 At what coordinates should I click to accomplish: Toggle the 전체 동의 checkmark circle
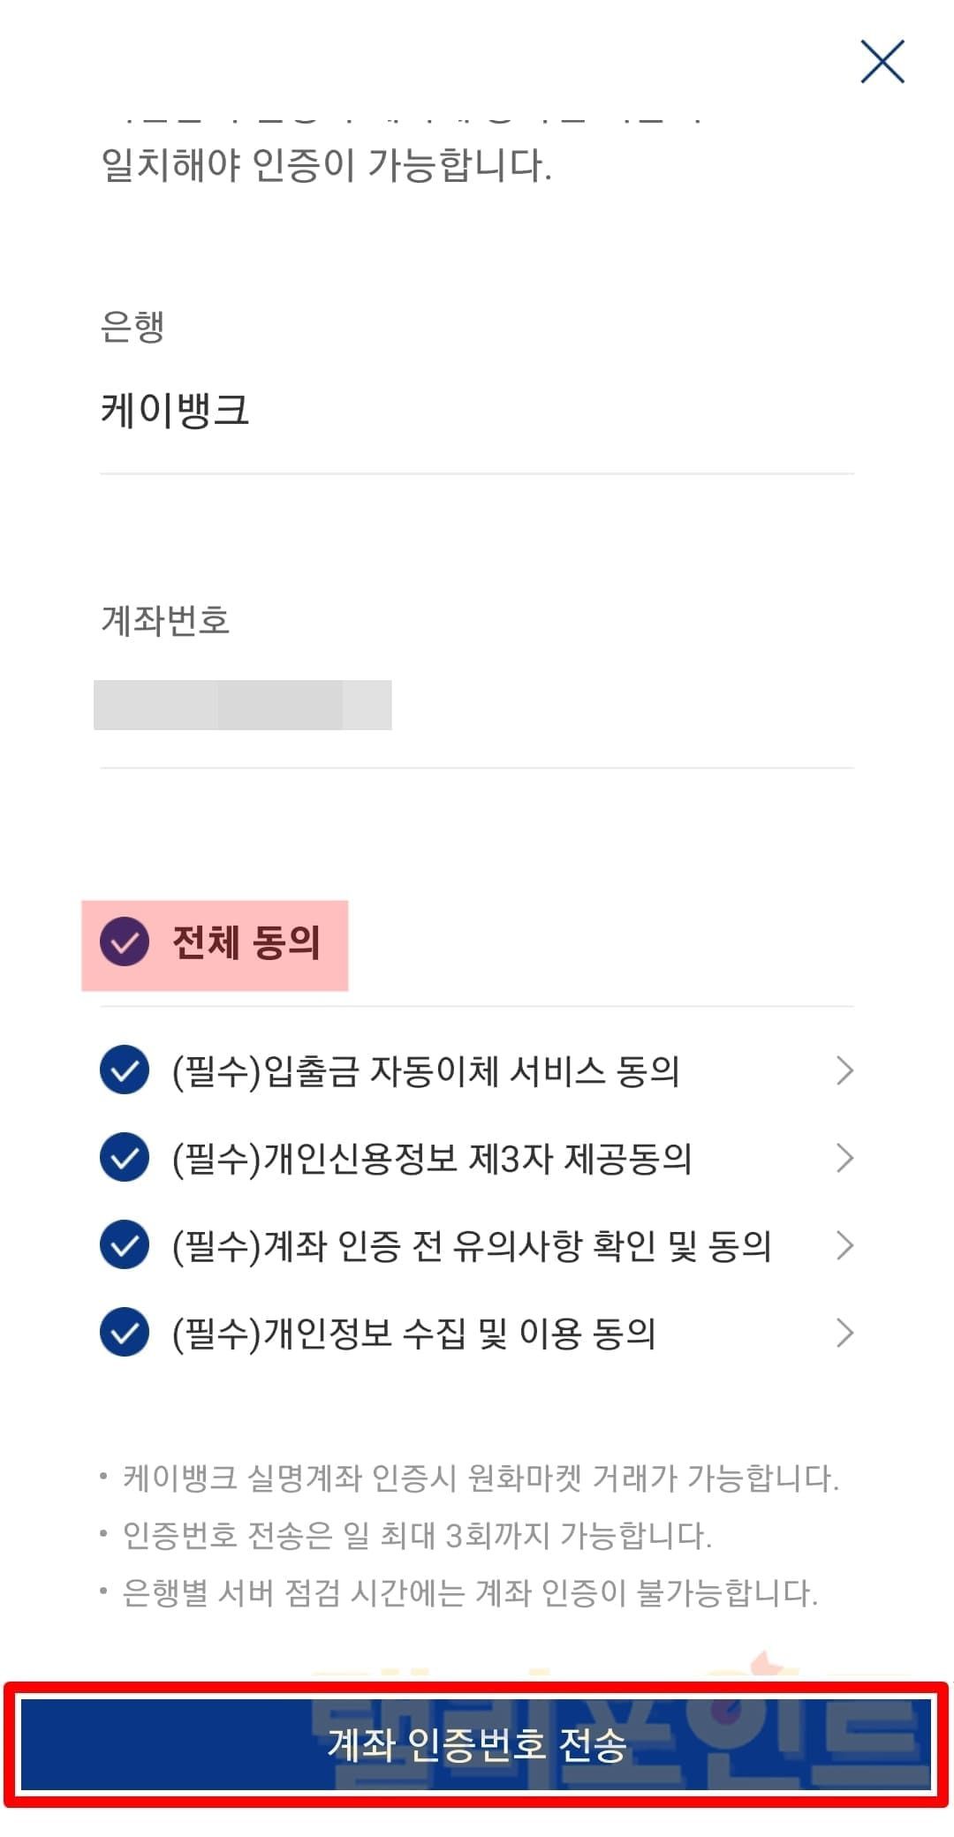(125, 942)
